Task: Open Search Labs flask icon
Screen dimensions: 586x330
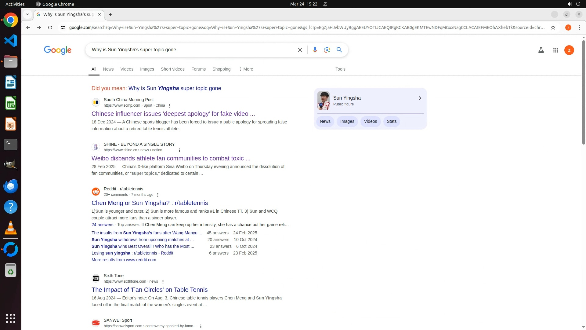Action: (x=541, y=50)
